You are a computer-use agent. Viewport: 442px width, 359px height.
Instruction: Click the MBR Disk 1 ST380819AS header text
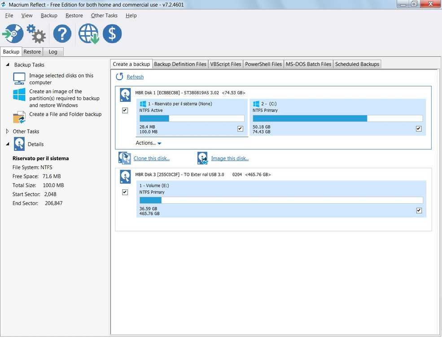click(190, 93)
